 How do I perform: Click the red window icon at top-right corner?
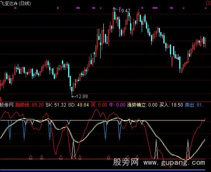(x=208, y=3)
